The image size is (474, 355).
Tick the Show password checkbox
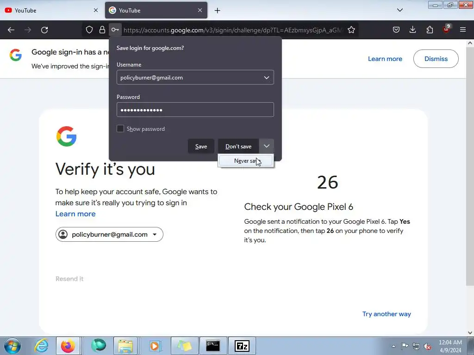tap(120, 129)
